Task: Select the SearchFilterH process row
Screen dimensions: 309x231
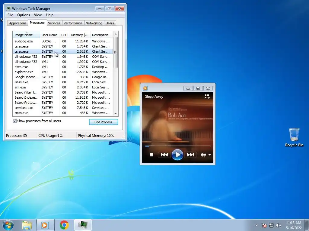Action: click(x=63, y=92)
